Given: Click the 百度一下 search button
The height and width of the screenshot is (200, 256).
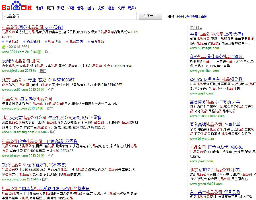Looking at the screenshot, I should (150, 16).
